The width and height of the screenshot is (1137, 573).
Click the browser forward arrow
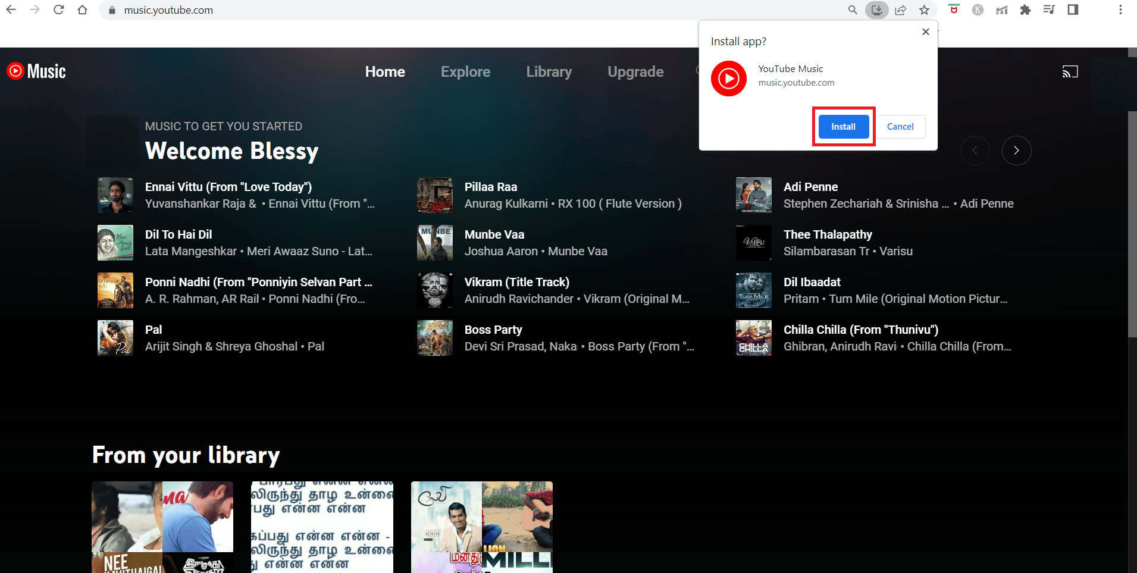[35, 10]
